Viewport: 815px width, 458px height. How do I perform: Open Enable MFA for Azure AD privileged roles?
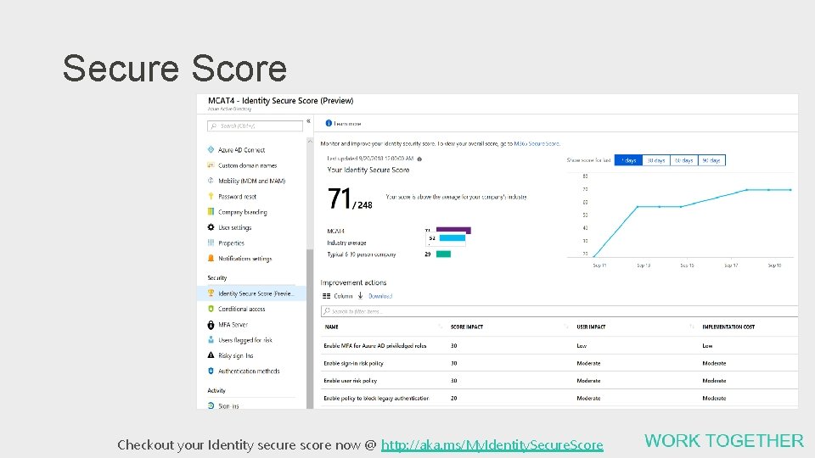[374, 346]
